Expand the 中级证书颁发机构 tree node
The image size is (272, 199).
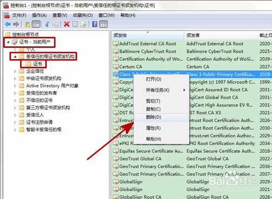pyautogui.click(x=15, y=78)
